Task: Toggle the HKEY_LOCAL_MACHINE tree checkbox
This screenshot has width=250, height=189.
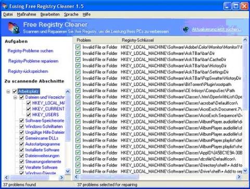Action: click(x=29, y=103)
